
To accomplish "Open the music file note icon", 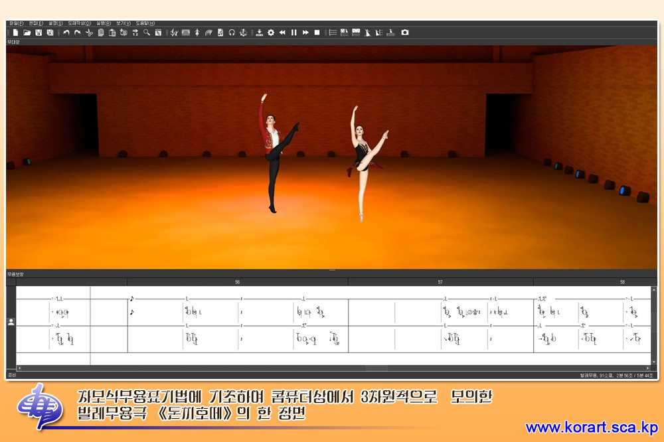I will tap(220, 33).
